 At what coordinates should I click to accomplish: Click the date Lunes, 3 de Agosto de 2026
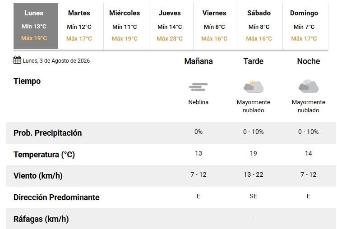[x=56, y=61]
